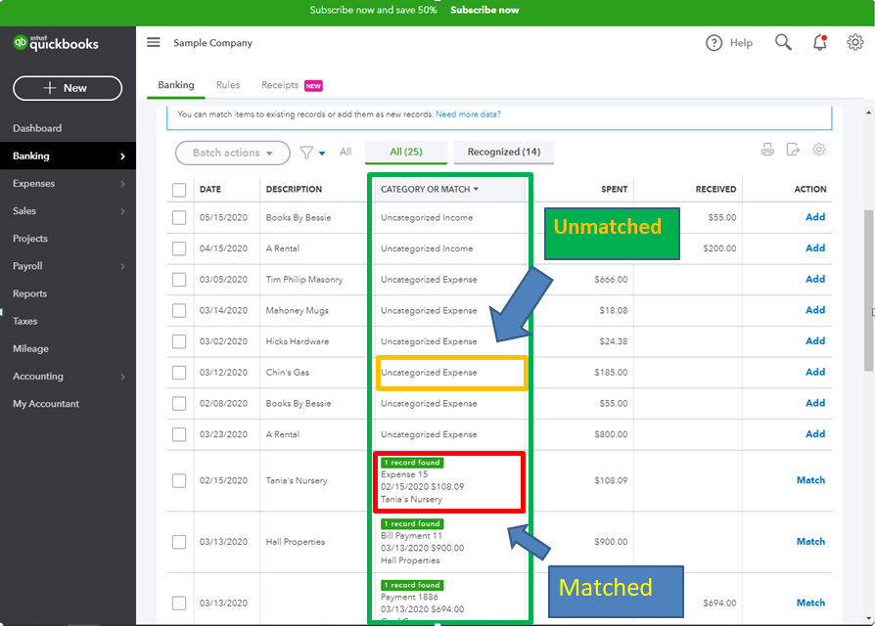Select the All (25) tab
The image size is (875, 626).
pos(406,152)
